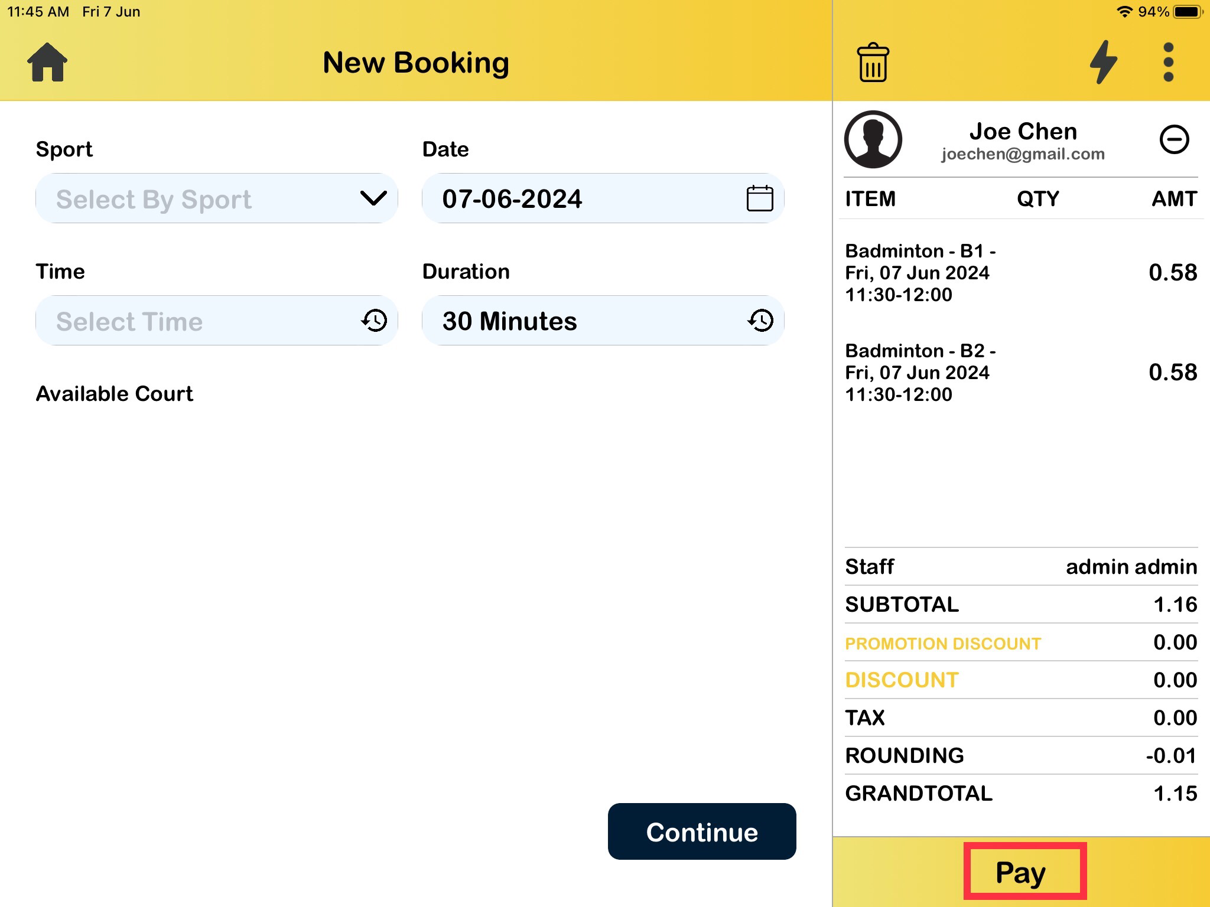
Task: Tap the lightning bolt quick action icon
Action: 1103,63
